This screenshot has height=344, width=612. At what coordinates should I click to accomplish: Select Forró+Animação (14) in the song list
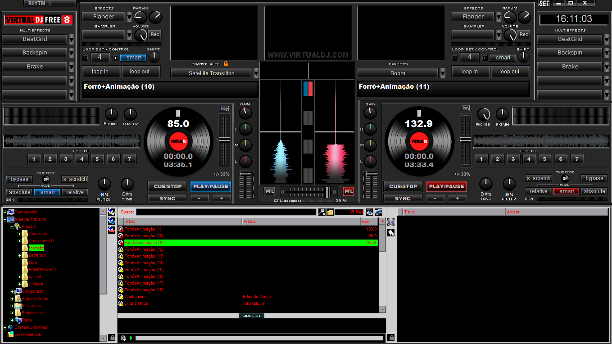tap(251, 263)
